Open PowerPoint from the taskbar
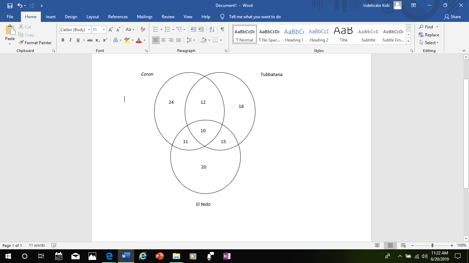 click(160, 256)
